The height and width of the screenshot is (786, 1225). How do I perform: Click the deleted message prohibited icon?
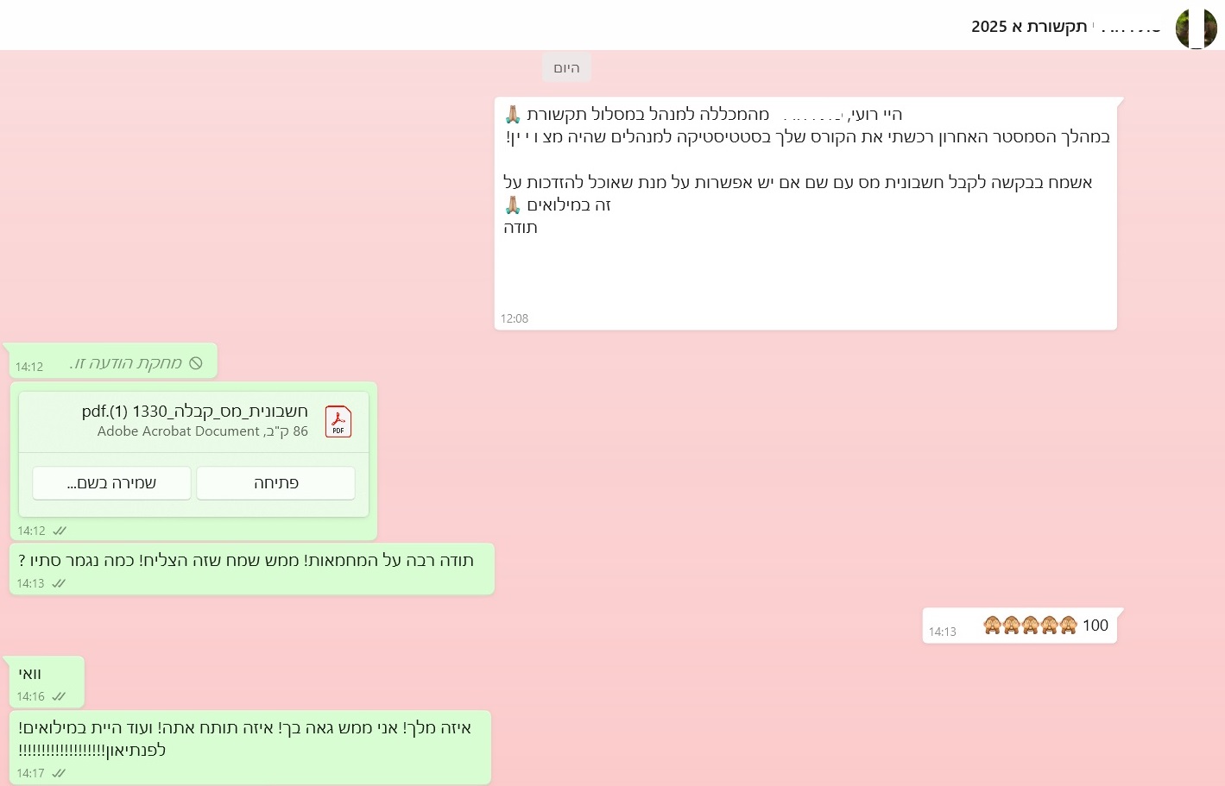tap(196, 363)
